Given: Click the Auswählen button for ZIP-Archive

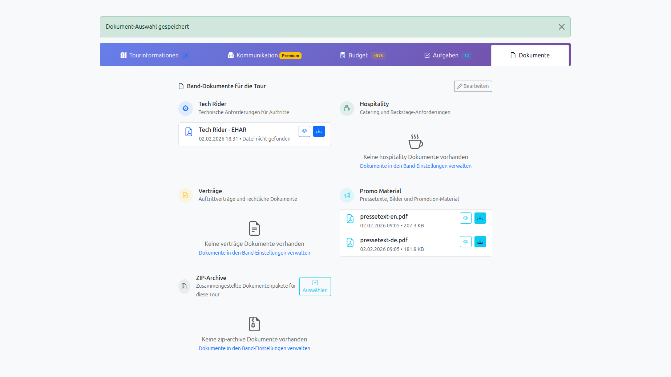Looking at the screenshot, I should (315, 287).
